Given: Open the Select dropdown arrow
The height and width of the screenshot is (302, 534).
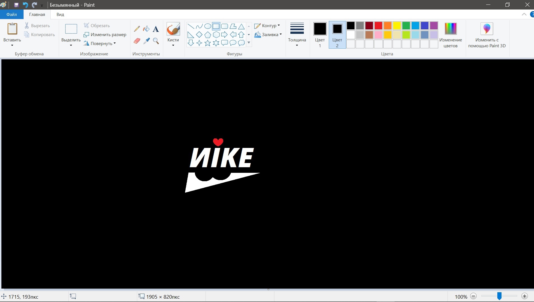Looking at the screenshot, I should pos(71,45).
